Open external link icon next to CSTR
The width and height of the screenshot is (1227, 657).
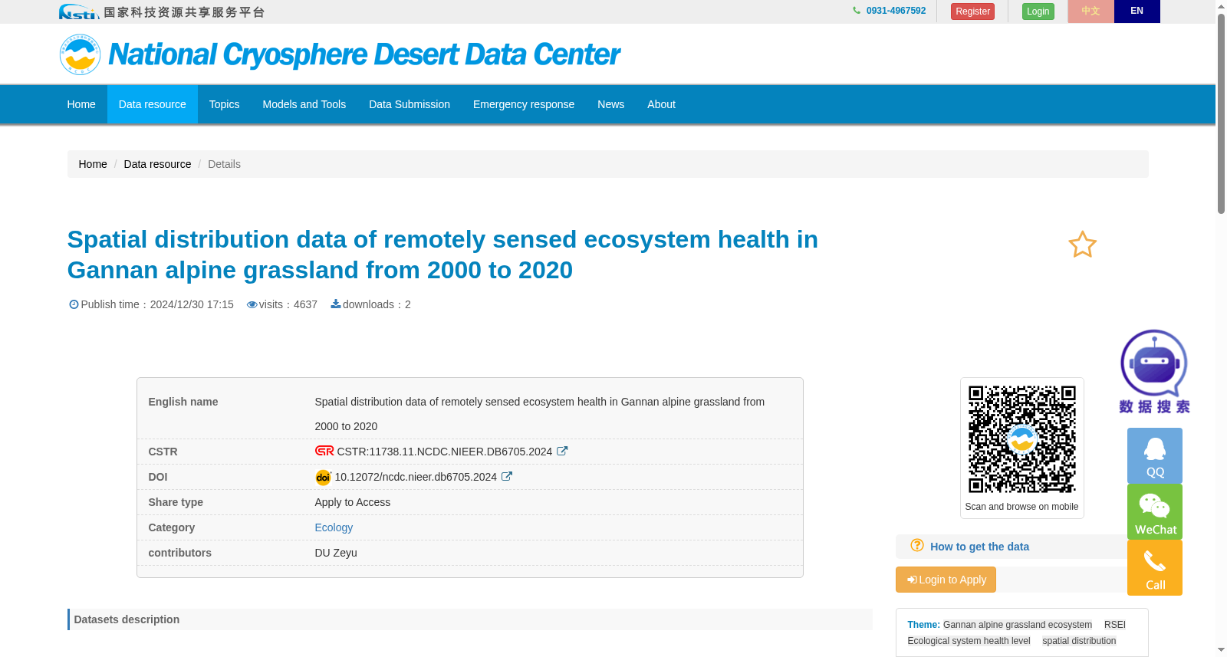click(562, 452)
